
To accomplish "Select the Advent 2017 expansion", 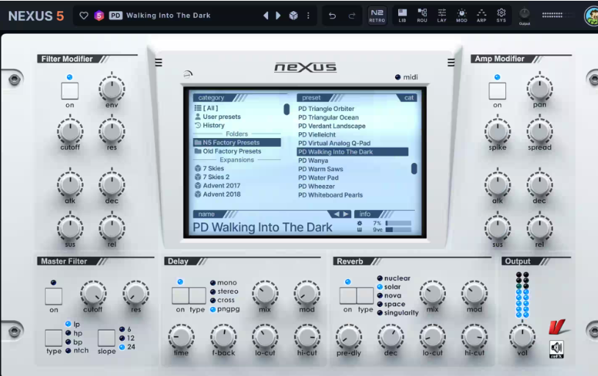I will (217, 186).
